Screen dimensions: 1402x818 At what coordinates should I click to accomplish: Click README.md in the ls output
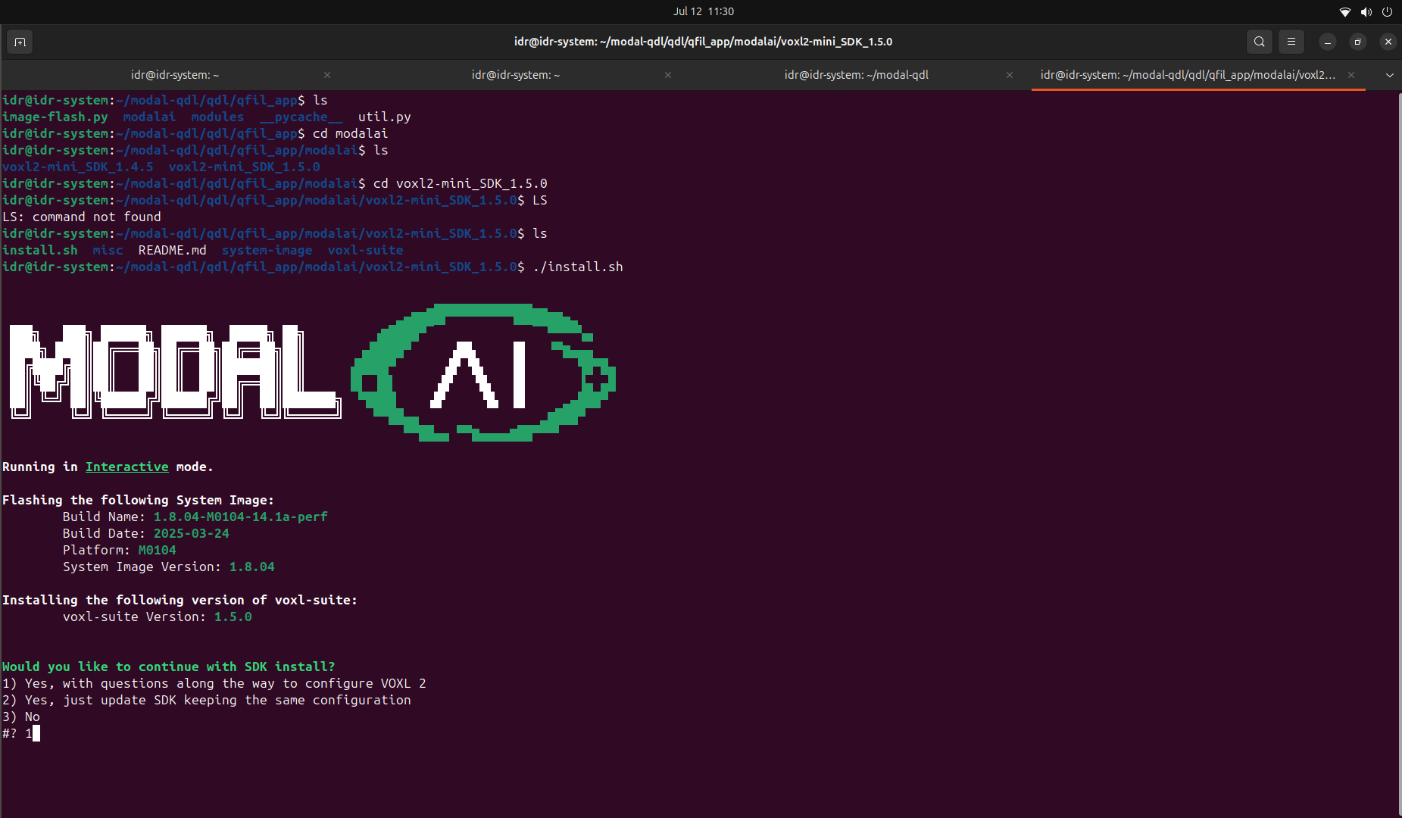[173, 250]
